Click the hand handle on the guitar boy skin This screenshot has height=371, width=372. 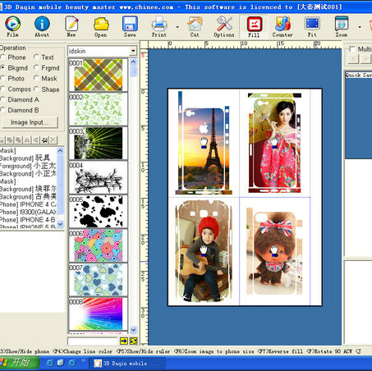click(204, 251)
